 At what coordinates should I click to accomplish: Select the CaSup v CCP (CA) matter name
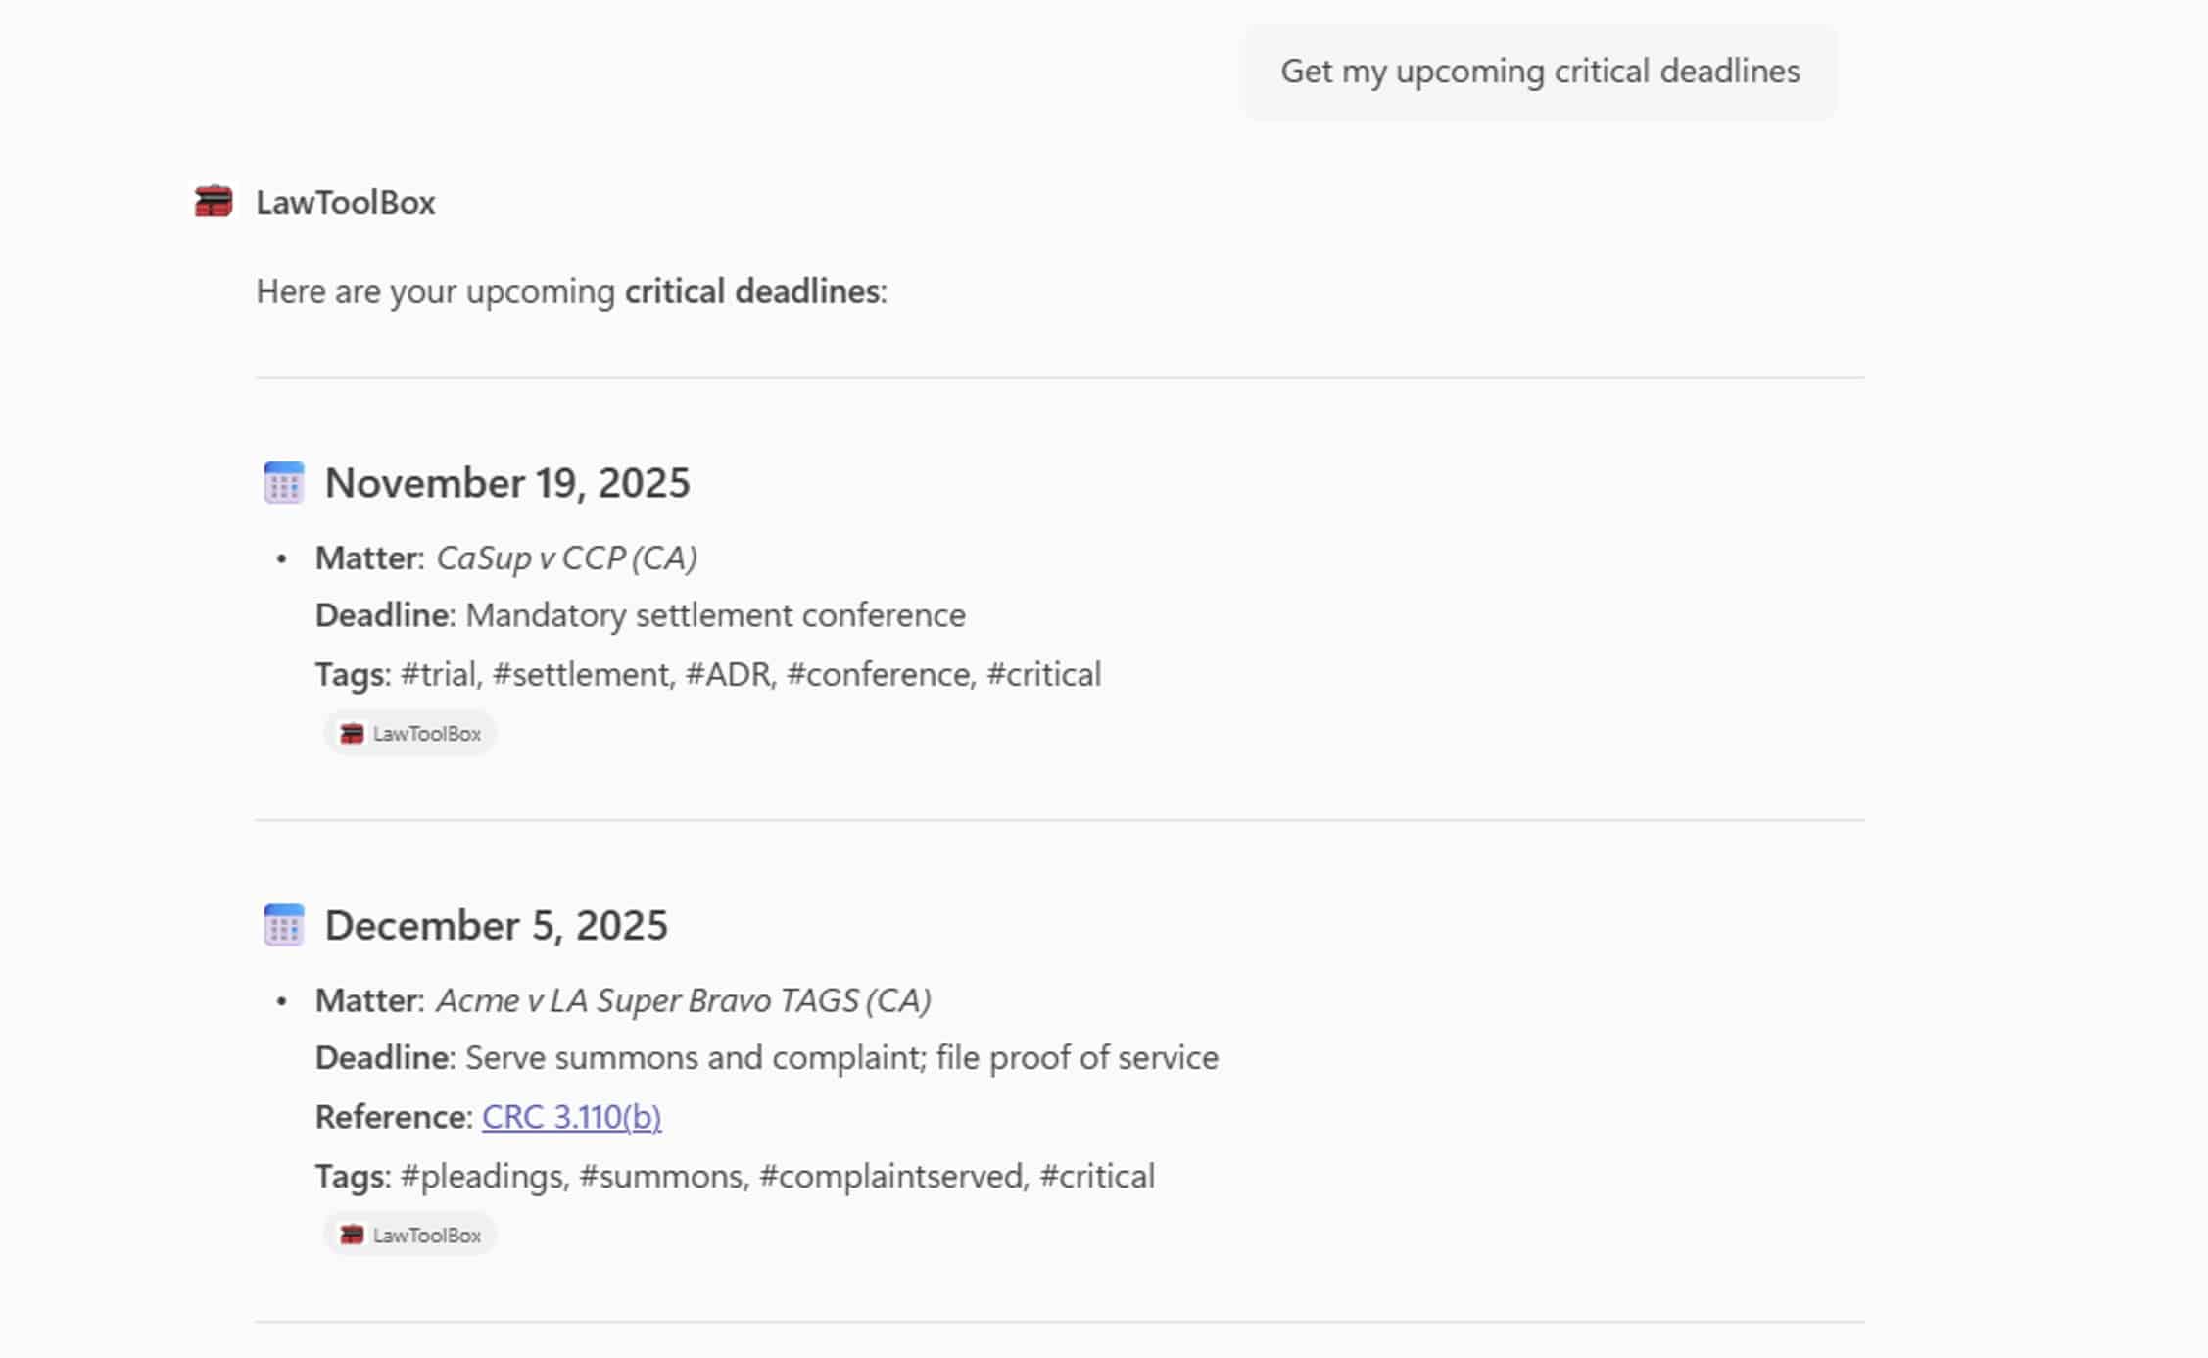(x=566, y=558)
